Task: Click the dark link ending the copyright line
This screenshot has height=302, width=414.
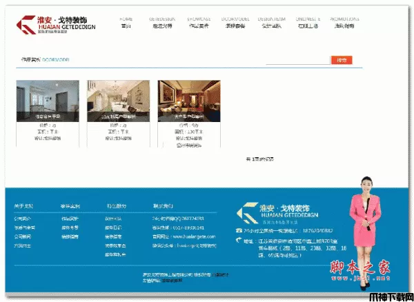Action: pyautogui.click(x=221, y=275)
